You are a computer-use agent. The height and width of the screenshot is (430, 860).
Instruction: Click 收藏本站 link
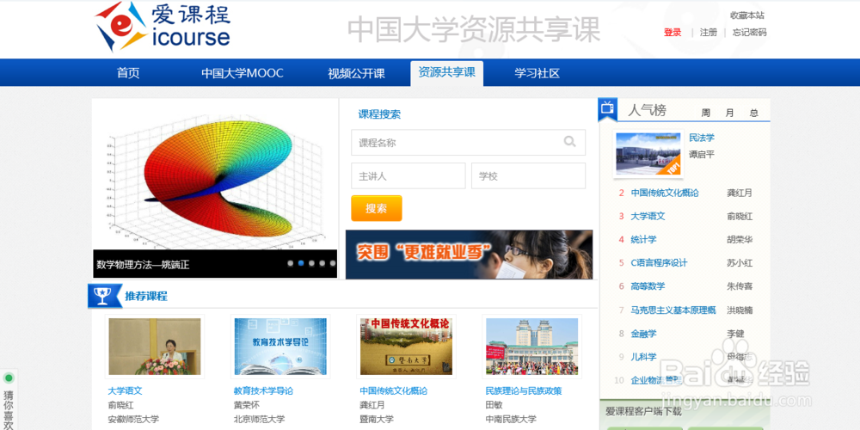tap(747, 15)
